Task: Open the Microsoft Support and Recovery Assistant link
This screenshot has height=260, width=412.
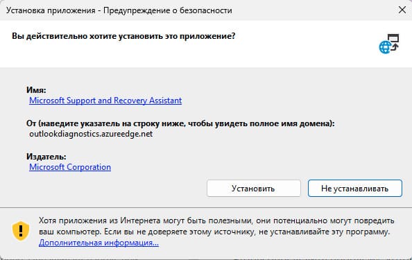Action: [105, 101]
